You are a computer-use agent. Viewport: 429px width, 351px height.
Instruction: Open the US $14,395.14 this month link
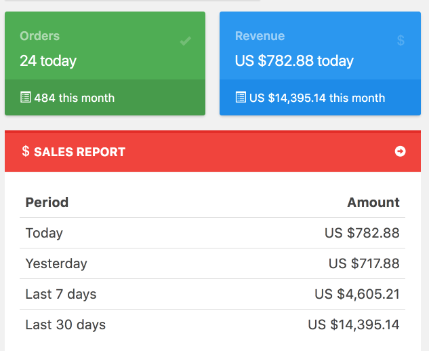tap(317, 98)
